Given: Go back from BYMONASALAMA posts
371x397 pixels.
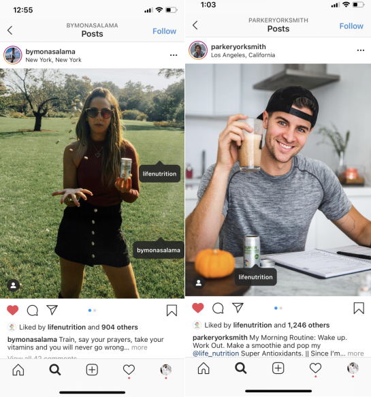Looking at the screenshot, I should 10,31.
